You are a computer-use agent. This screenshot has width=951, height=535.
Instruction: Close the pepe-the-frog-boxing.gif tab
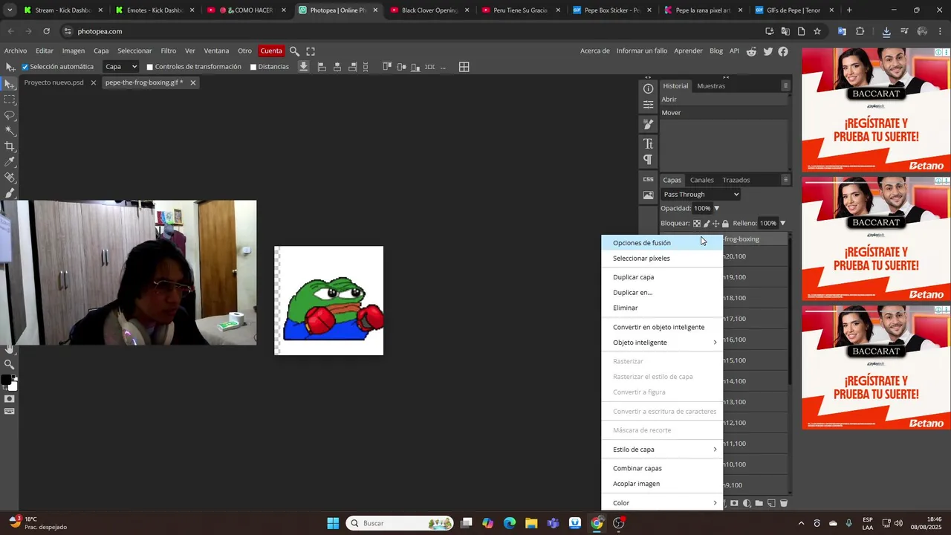pyautogui.click(x=192, y=82)
